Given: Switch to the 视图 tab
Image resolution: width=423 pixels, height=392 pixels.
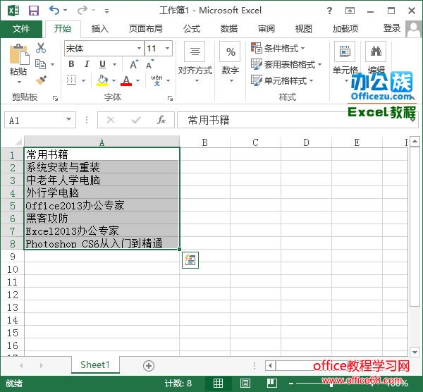Looking at the screenshot, I should pos(303,29).
